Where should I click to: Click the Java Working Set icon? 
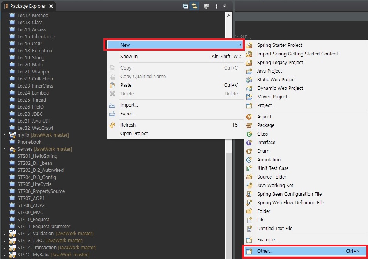pos(249,186)
